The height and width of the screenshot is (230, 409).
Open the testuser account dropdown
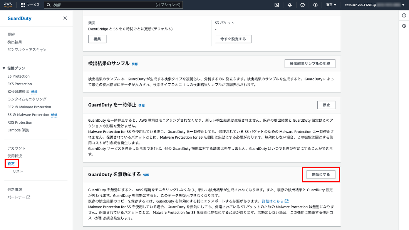point(375,5)
